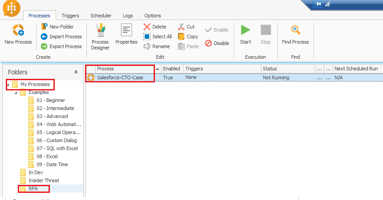Start the selected process
Viewport: 383px width, 200px height.
tap(245, 30)
